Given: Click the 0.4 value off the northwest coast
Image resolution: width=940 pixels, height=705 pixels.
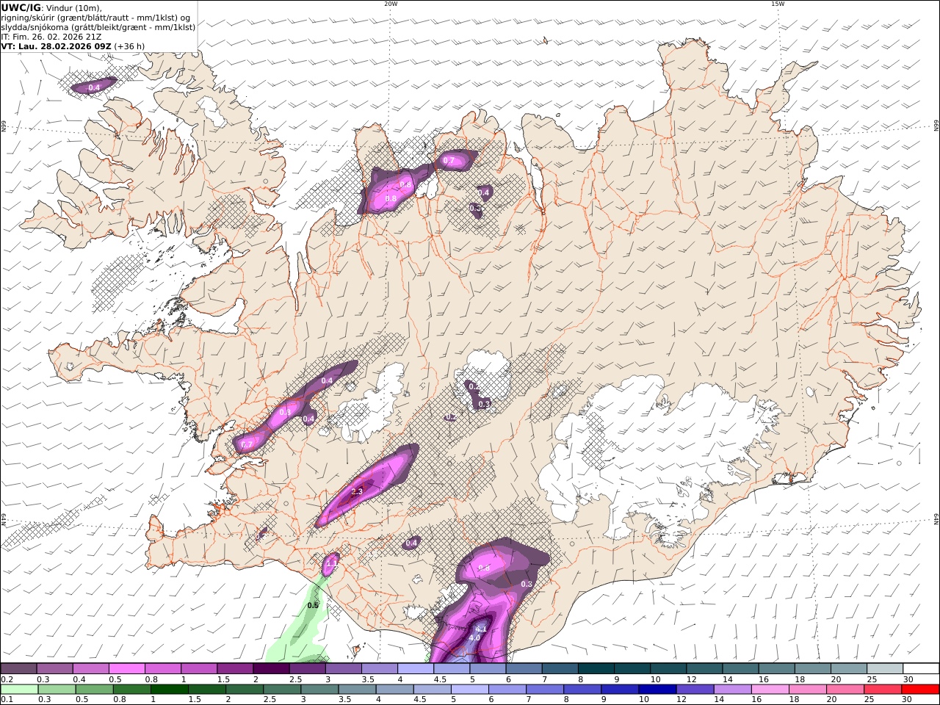Looking at the screenshot, I should 94,87.
